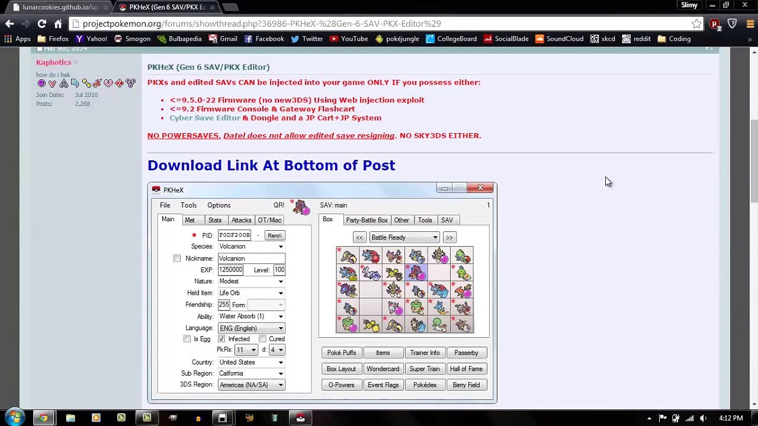Click the EXP input field 1250000

[x=230, y=270]
